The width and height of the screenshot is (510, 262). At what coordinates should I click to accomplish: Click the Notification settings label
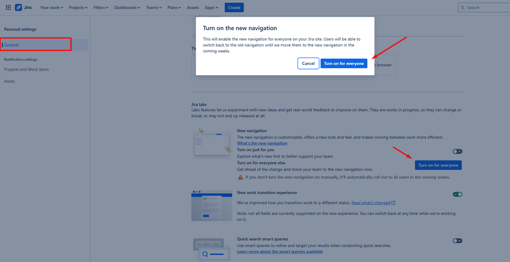[x=20, y=59]
